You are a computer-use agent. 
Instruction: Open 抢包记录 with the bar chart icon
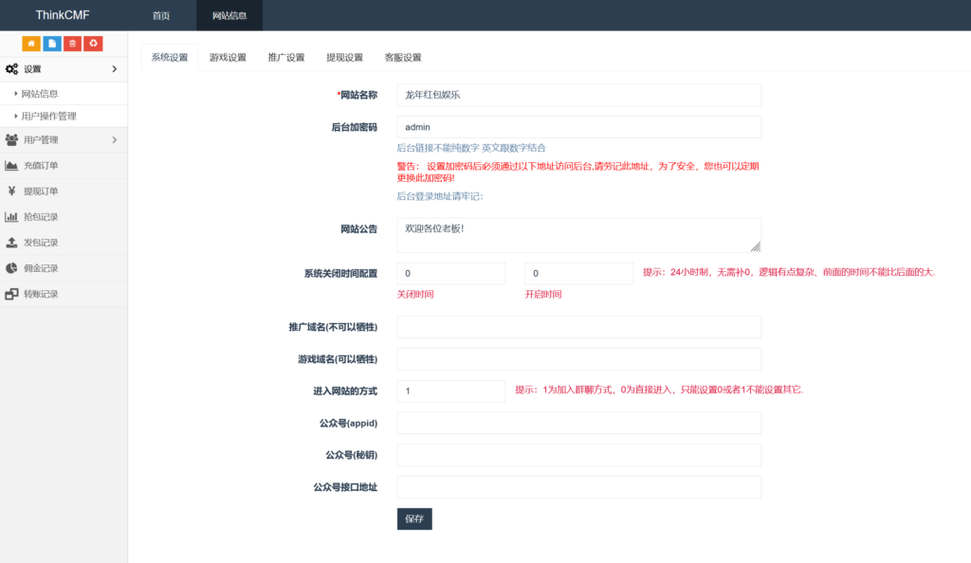41,216
